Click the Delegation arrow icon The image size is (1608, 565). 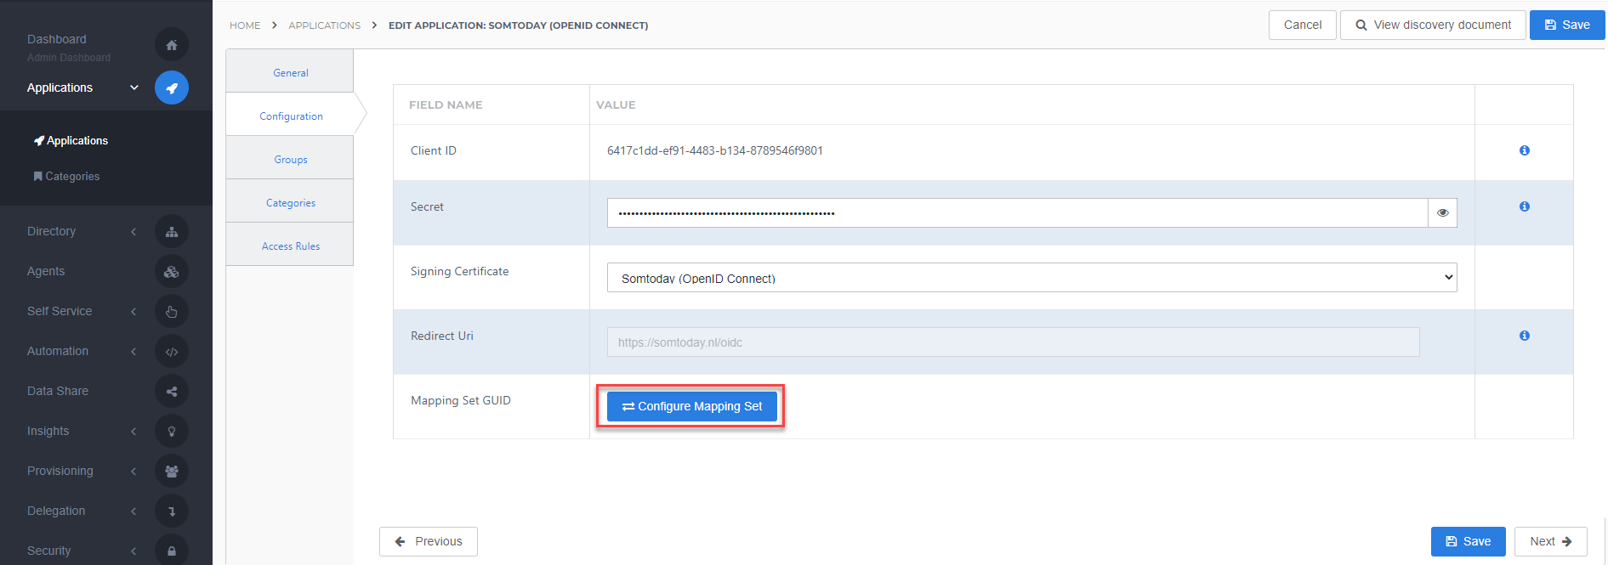(172, 511)
